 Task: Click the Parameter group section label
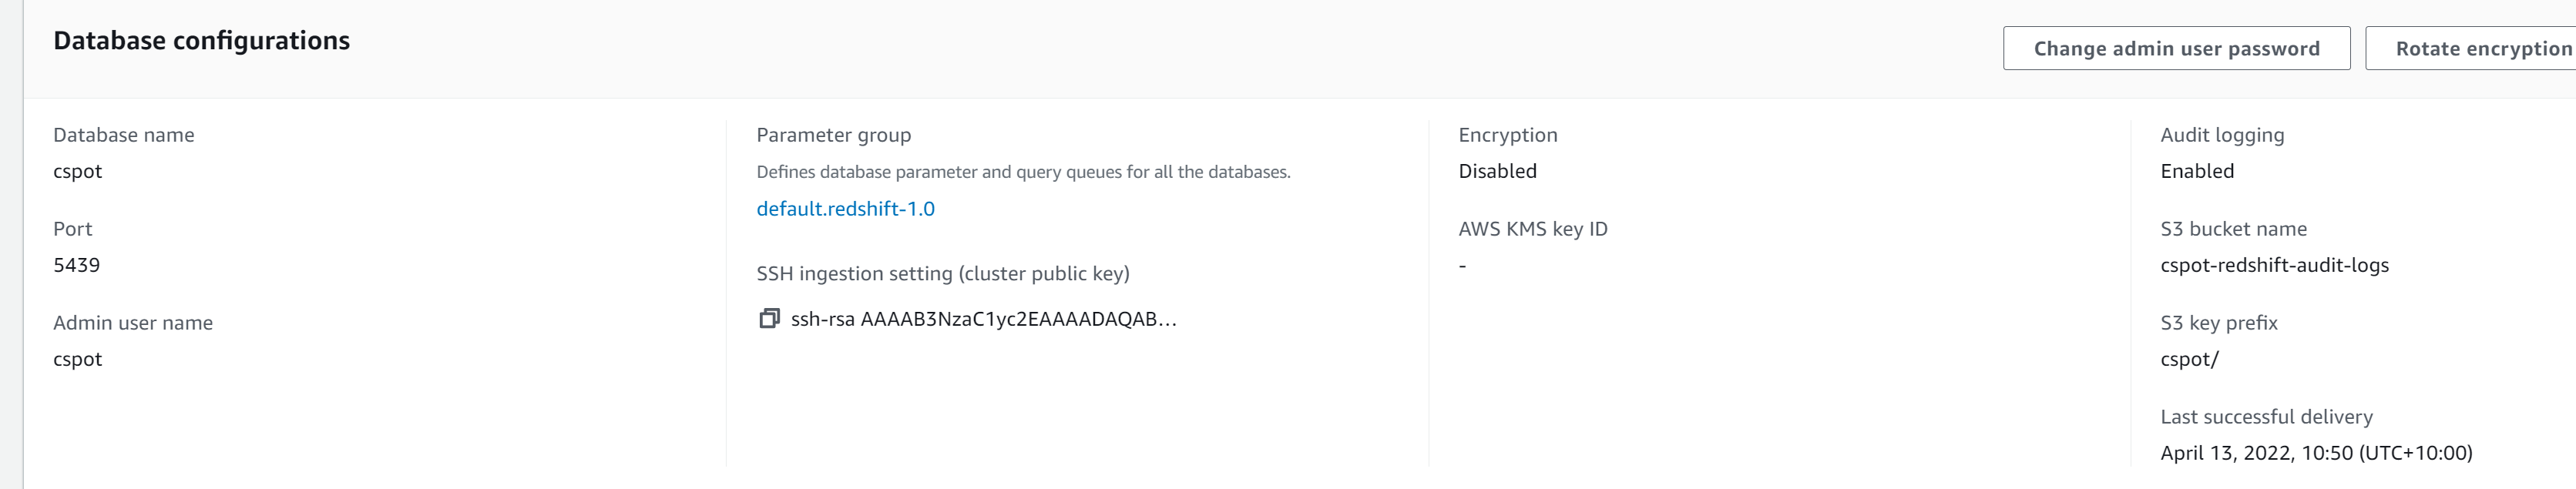[834, 134]
